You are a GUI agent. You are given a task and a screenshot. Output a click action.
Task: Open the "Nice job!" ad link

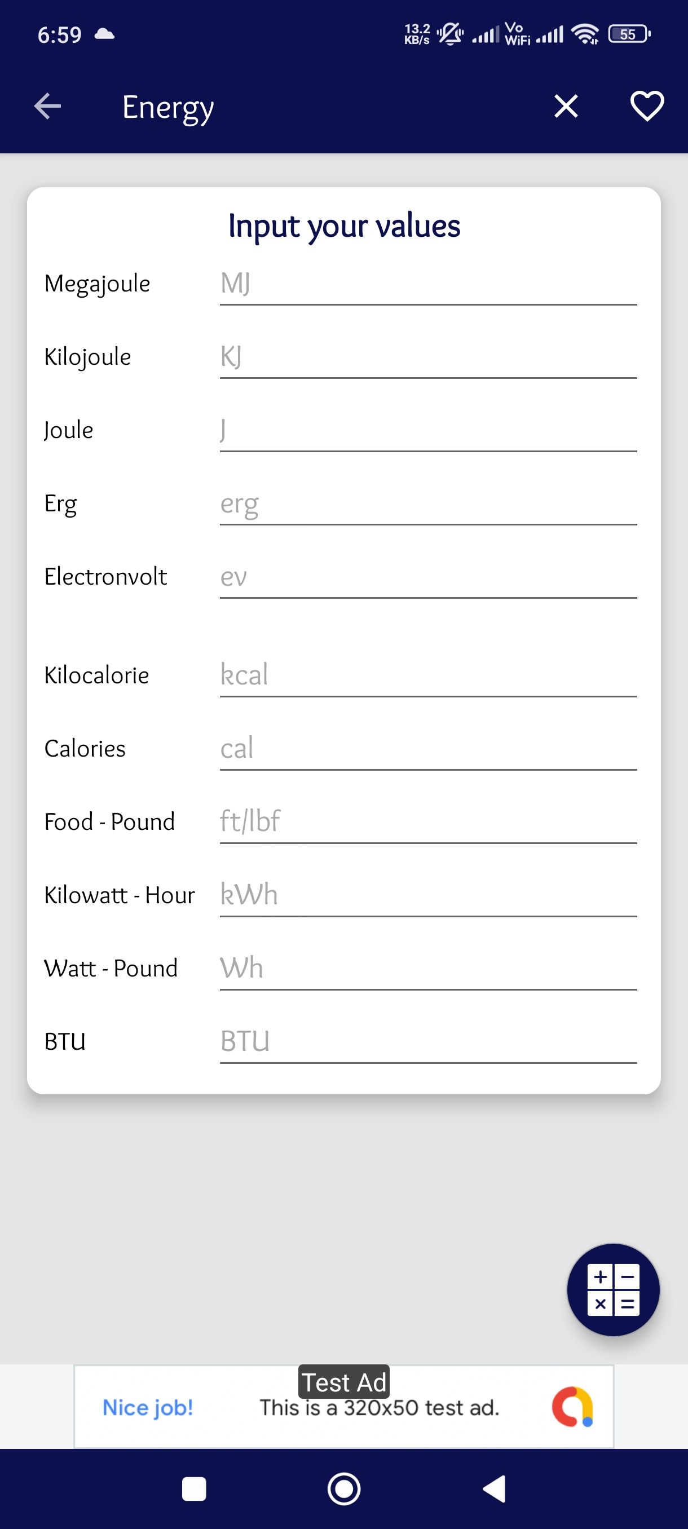[x=148, y=1407]
